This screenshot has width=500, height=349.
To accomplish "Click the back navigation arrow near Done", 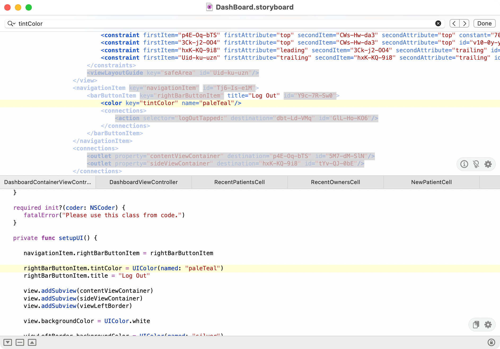I will coord(454,23).
